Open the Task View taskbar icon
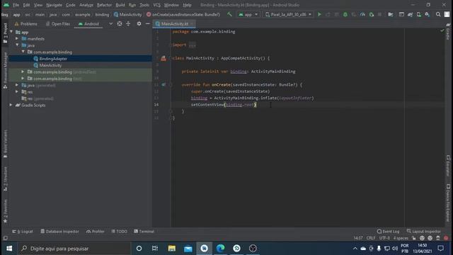The image size is (453, 255). pyautogui.click(x=155, y=249)
